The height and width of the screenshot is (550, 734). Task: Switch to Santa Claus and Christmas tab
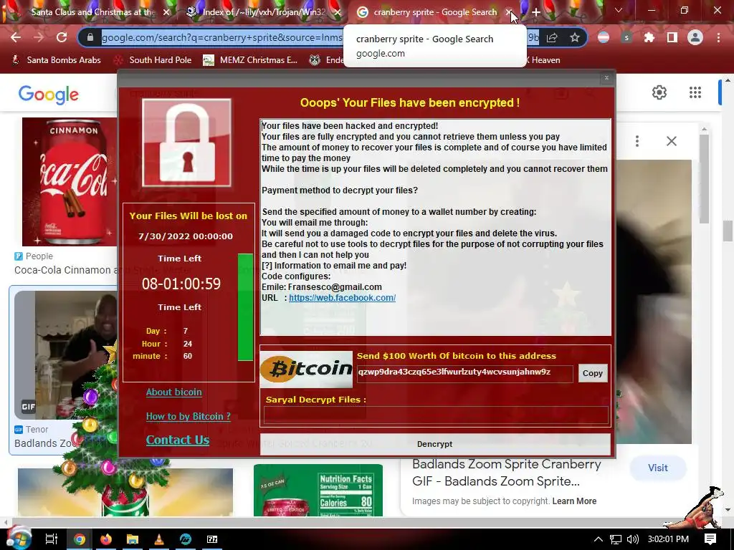pos(92,12)
